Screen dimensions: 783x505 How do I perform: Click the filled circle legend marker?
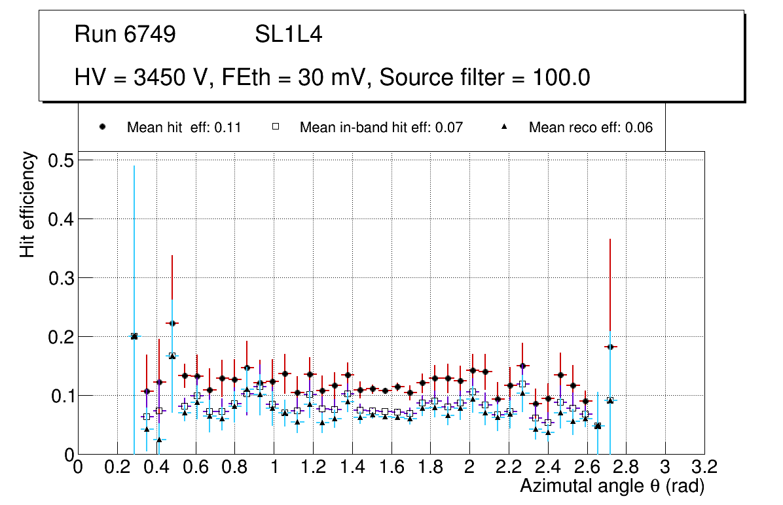(102, 127)
